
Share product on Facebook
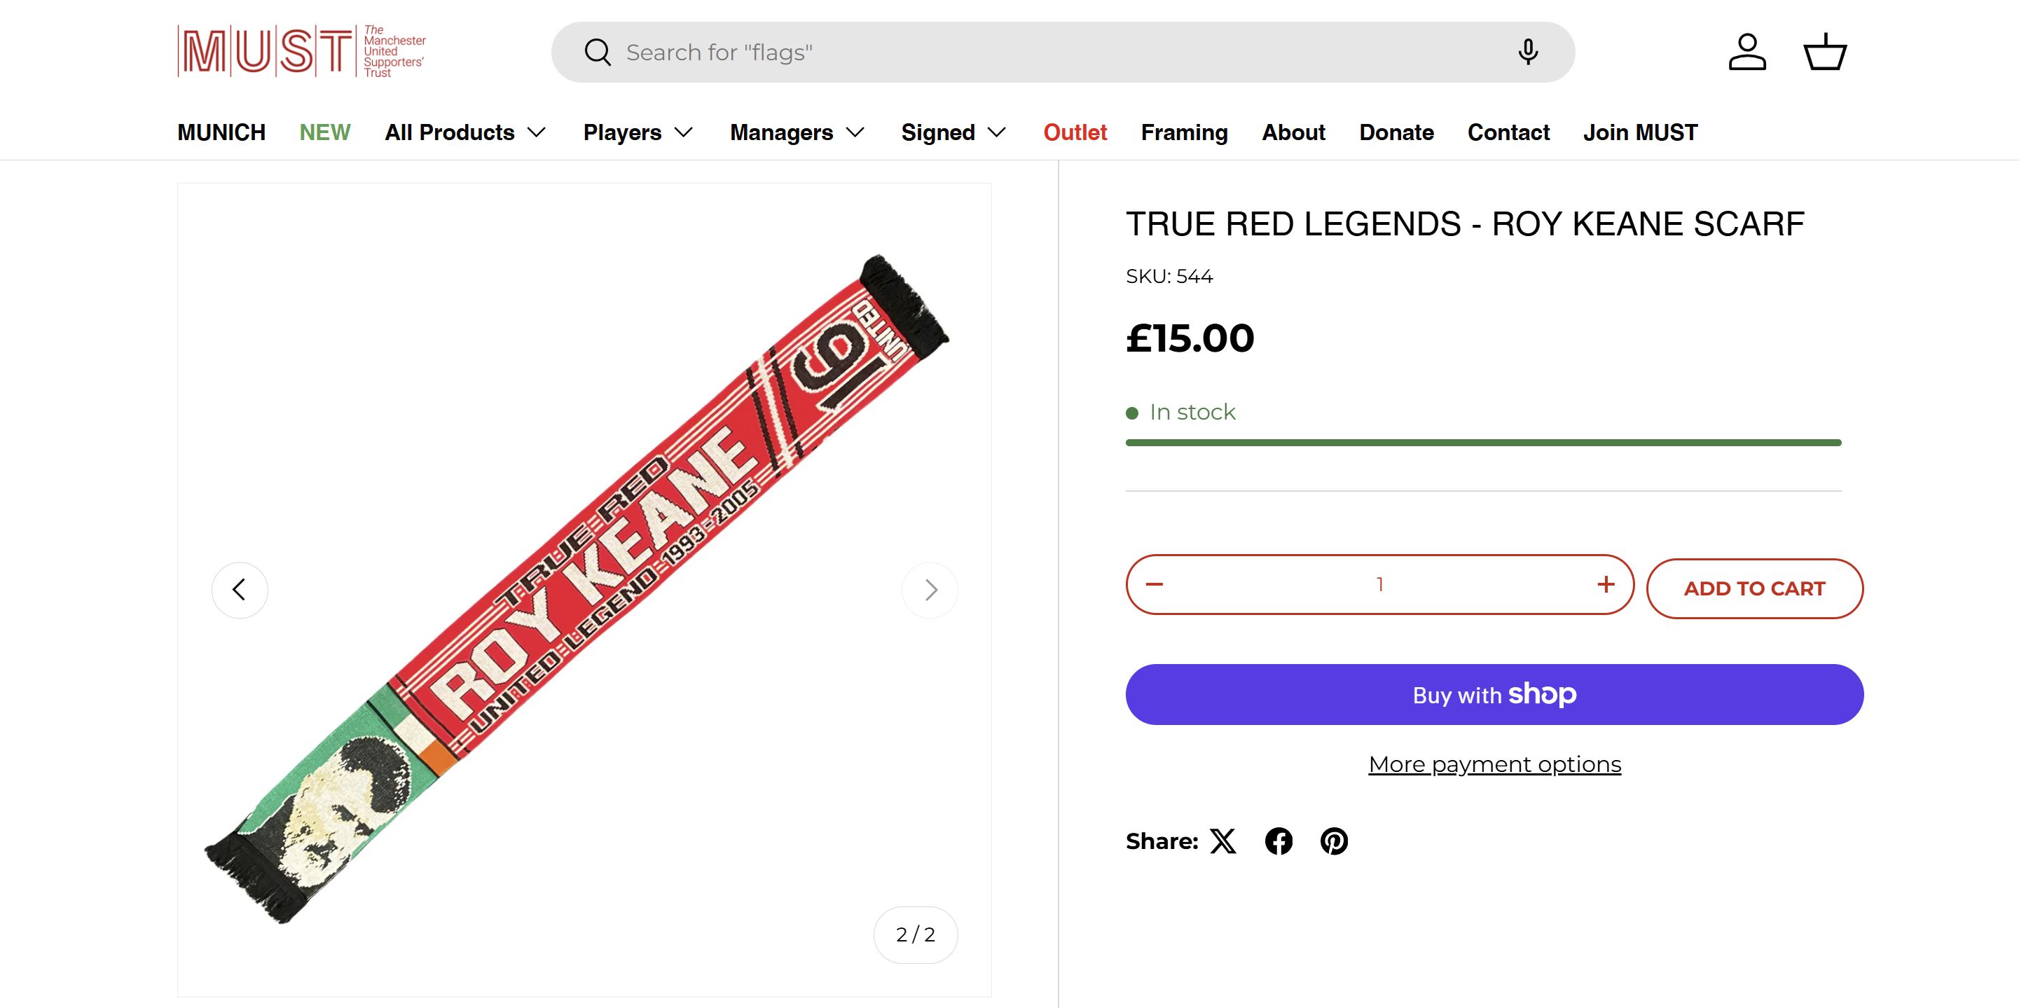(x=1279, y=841)
